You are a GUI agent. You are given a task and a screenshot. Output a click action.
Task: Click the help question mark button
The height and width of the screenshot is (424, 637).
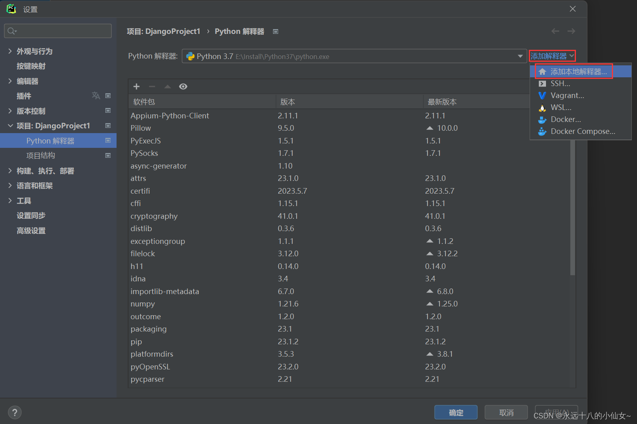[15, 412]
